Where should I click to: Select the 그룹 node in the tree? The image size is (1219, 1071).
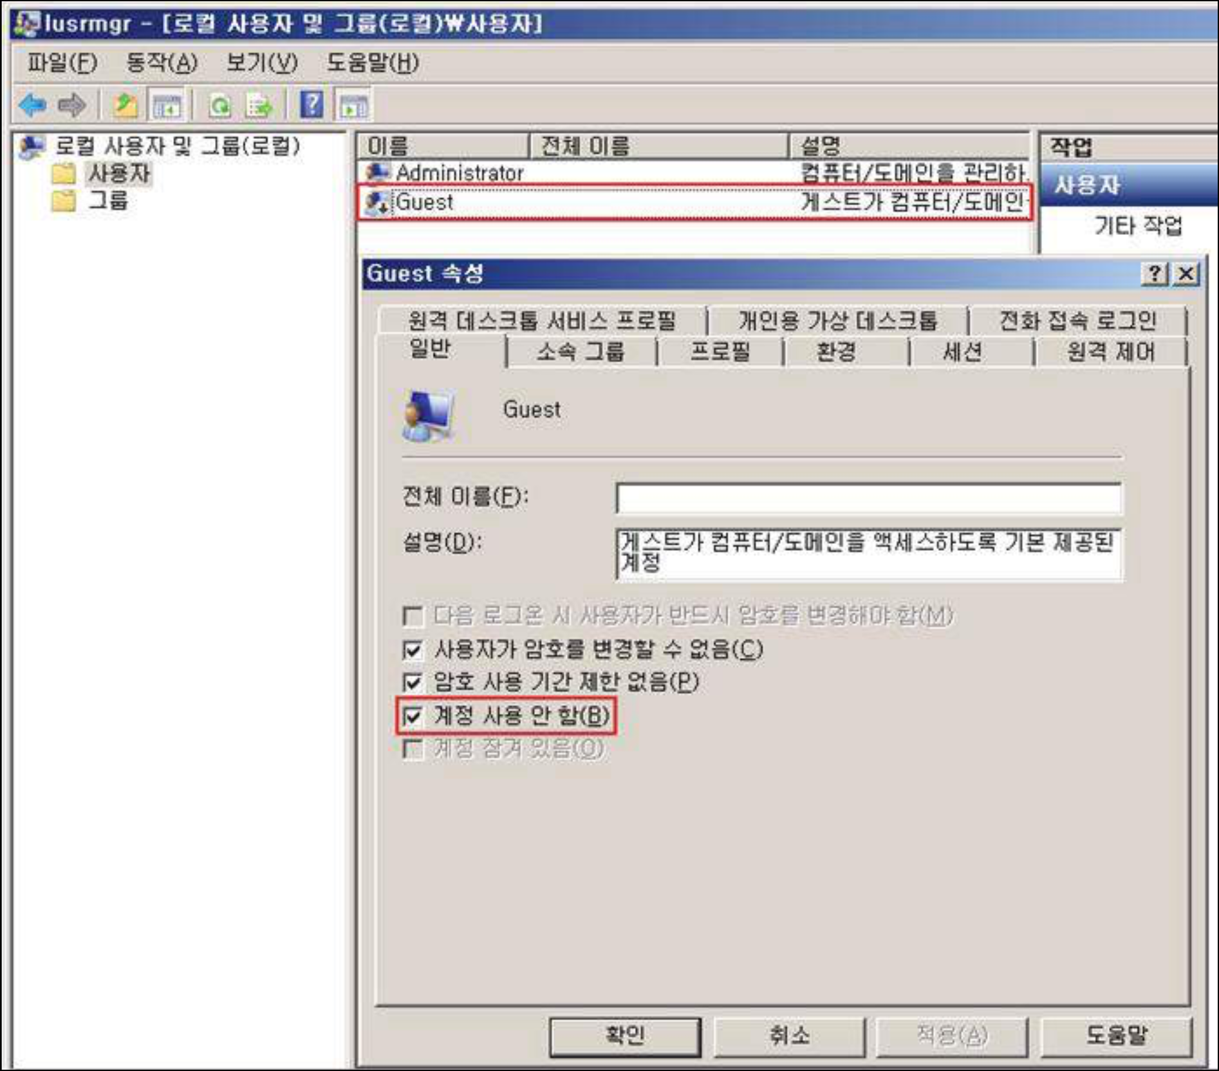click(x=107, y=201)
